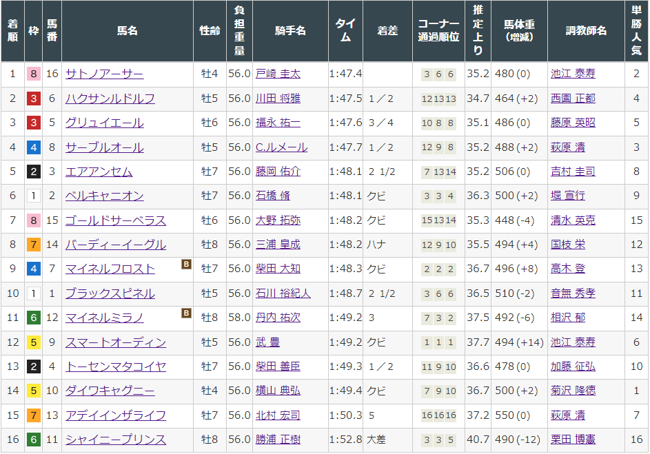The image size is (650, 454).
Task: Open horse link マイネルフロスト
Action: click(110, 269)
